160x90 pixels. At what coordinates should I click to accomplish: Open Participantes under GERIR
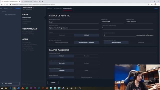coord(26,42)
